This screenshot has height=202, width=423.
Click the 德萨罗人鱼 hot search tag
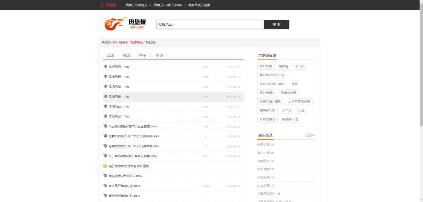tap(268, 110)
